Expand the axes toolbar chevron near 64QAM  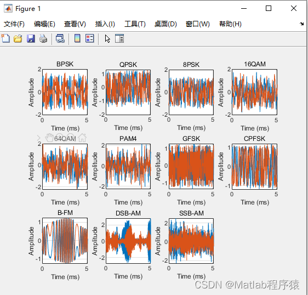(x=38, y=138)
